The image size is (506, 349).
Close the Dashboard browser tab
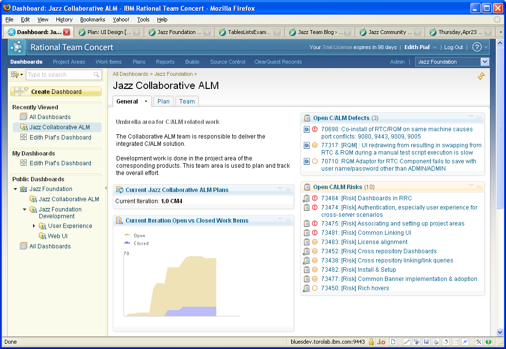[x=67, y=32]
